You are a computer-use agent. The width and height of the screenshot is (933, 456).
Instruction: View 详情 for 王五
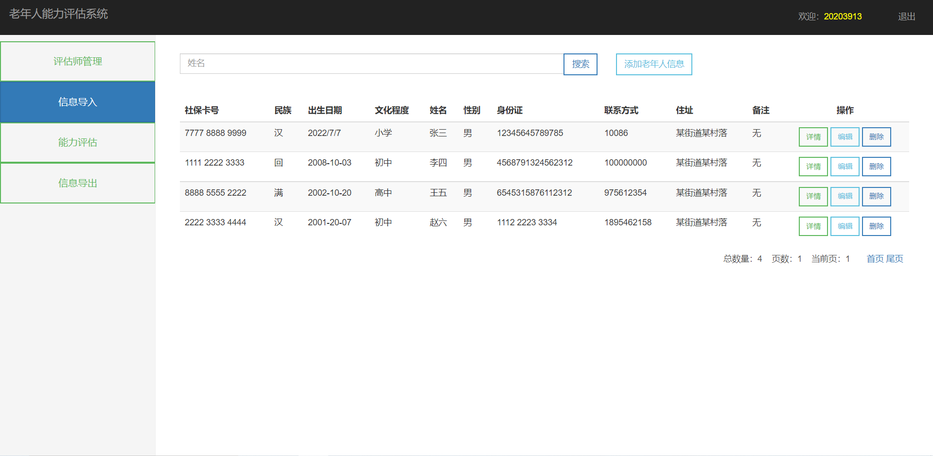pyautogui.click(x=813, y=196)
